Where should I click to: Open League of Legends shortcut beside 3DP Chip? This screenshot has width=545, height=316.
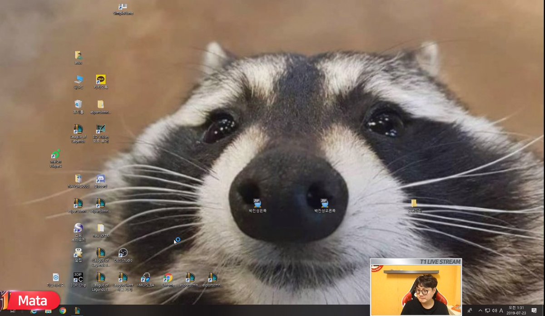click(x=101, y=282)
